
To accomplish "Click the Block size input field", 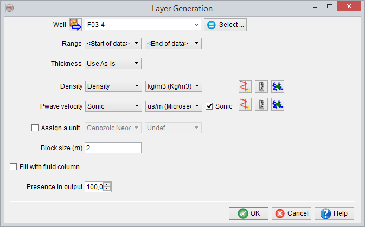I will [x=113, y=148].
